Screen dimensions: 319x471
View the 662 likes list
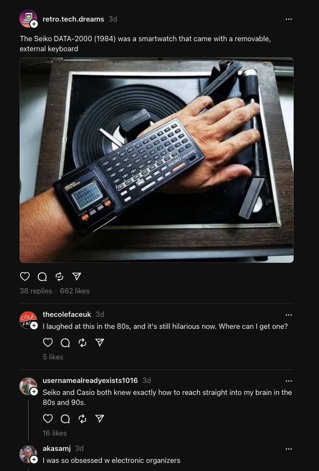[x=75, y=291]
